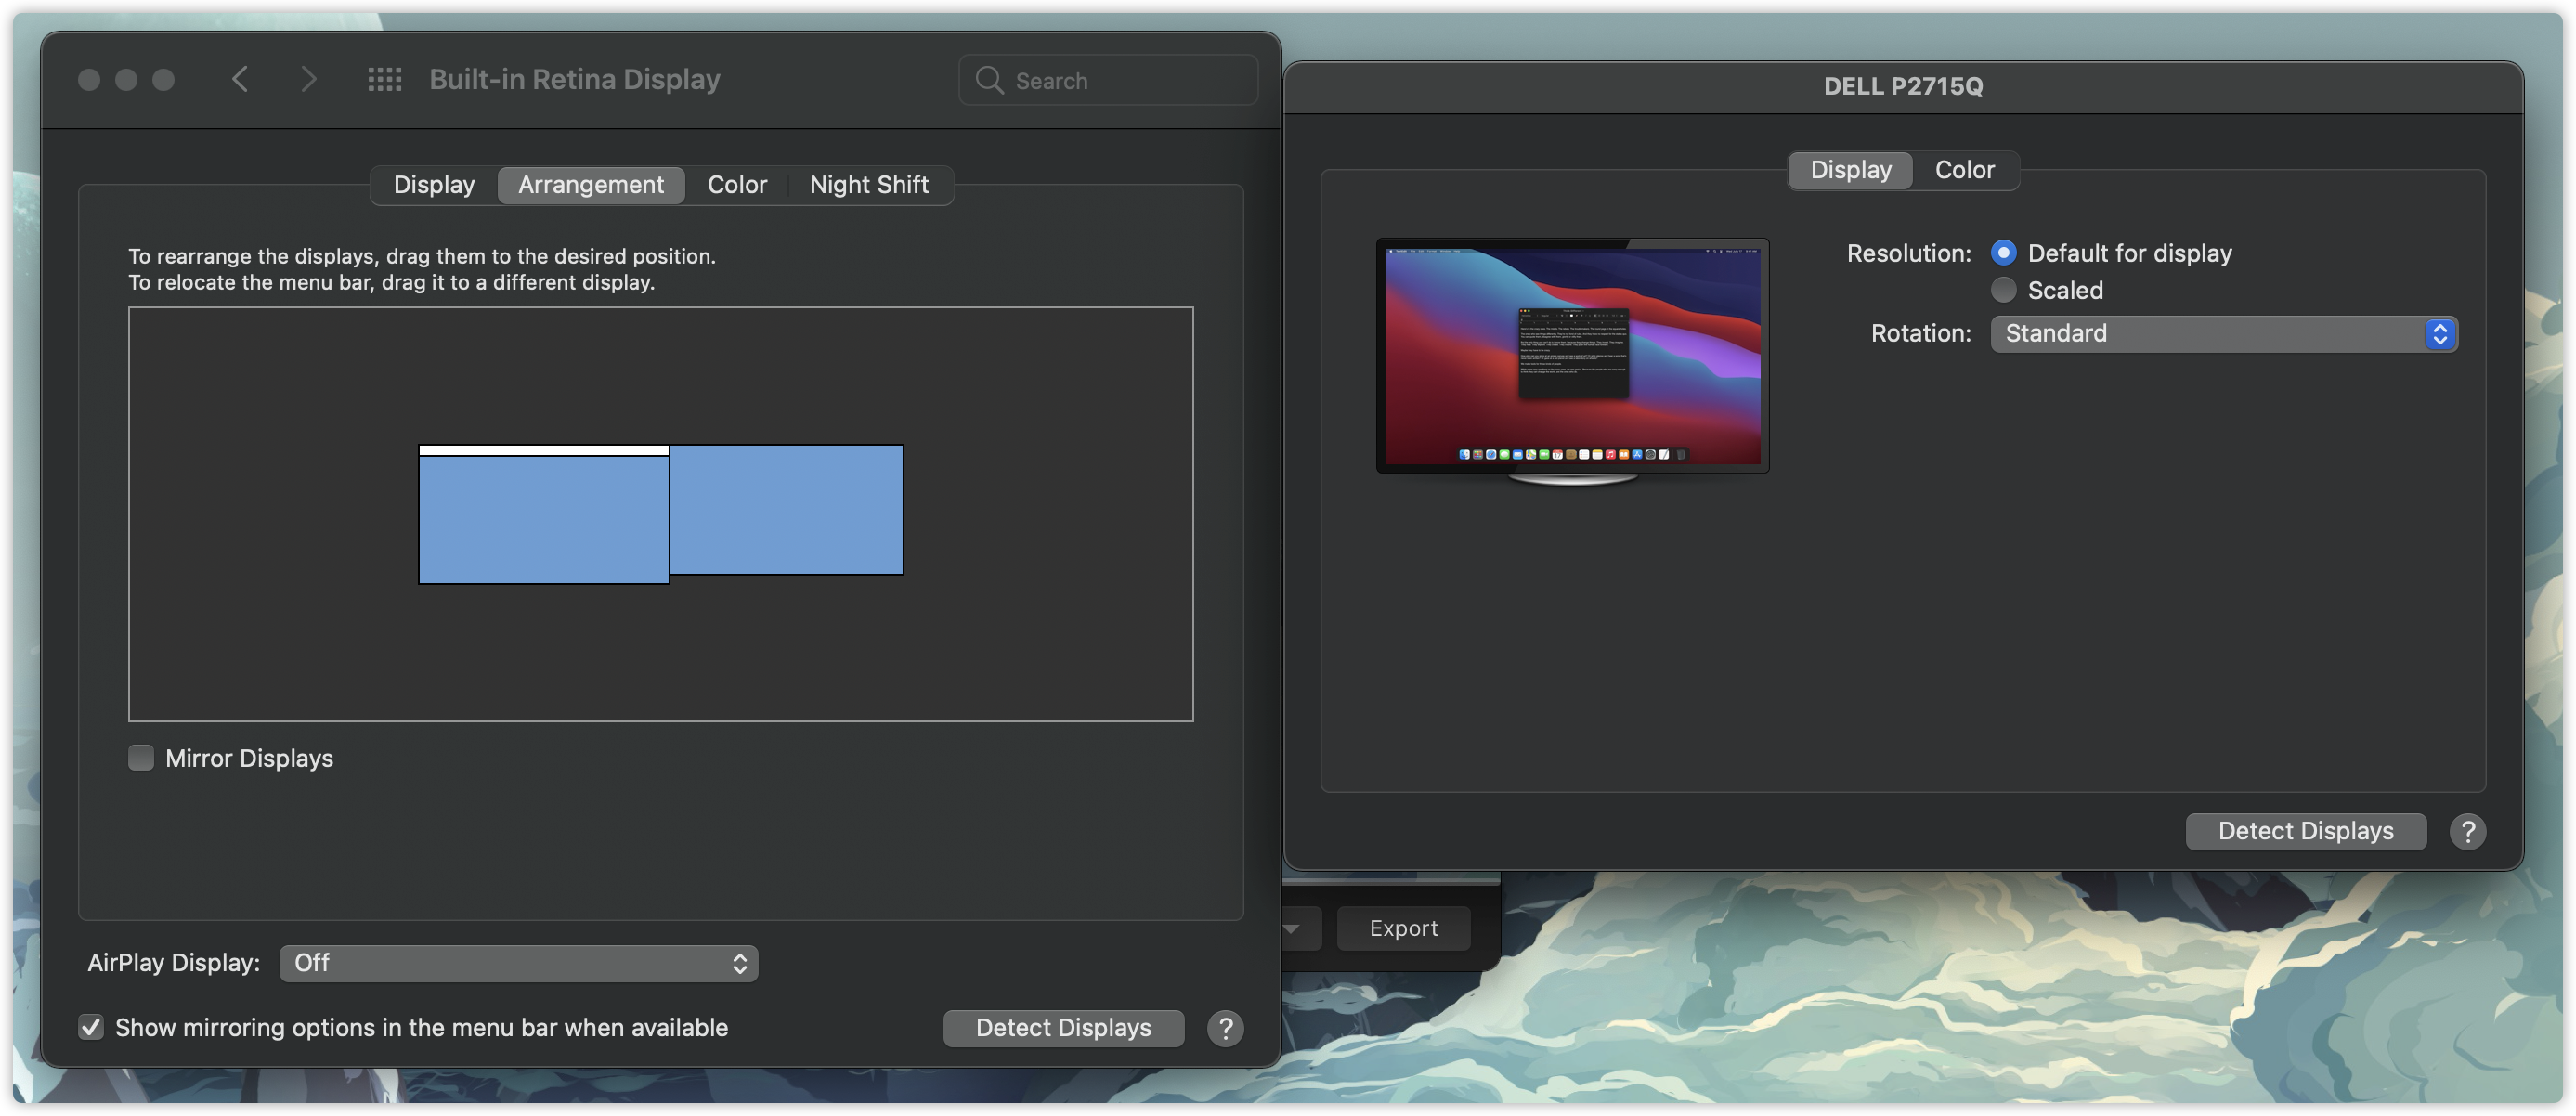The image size is (2576, 1116).
Task: Open the Display tab in Built-in Retina window
Action: [x=433, y=184]
